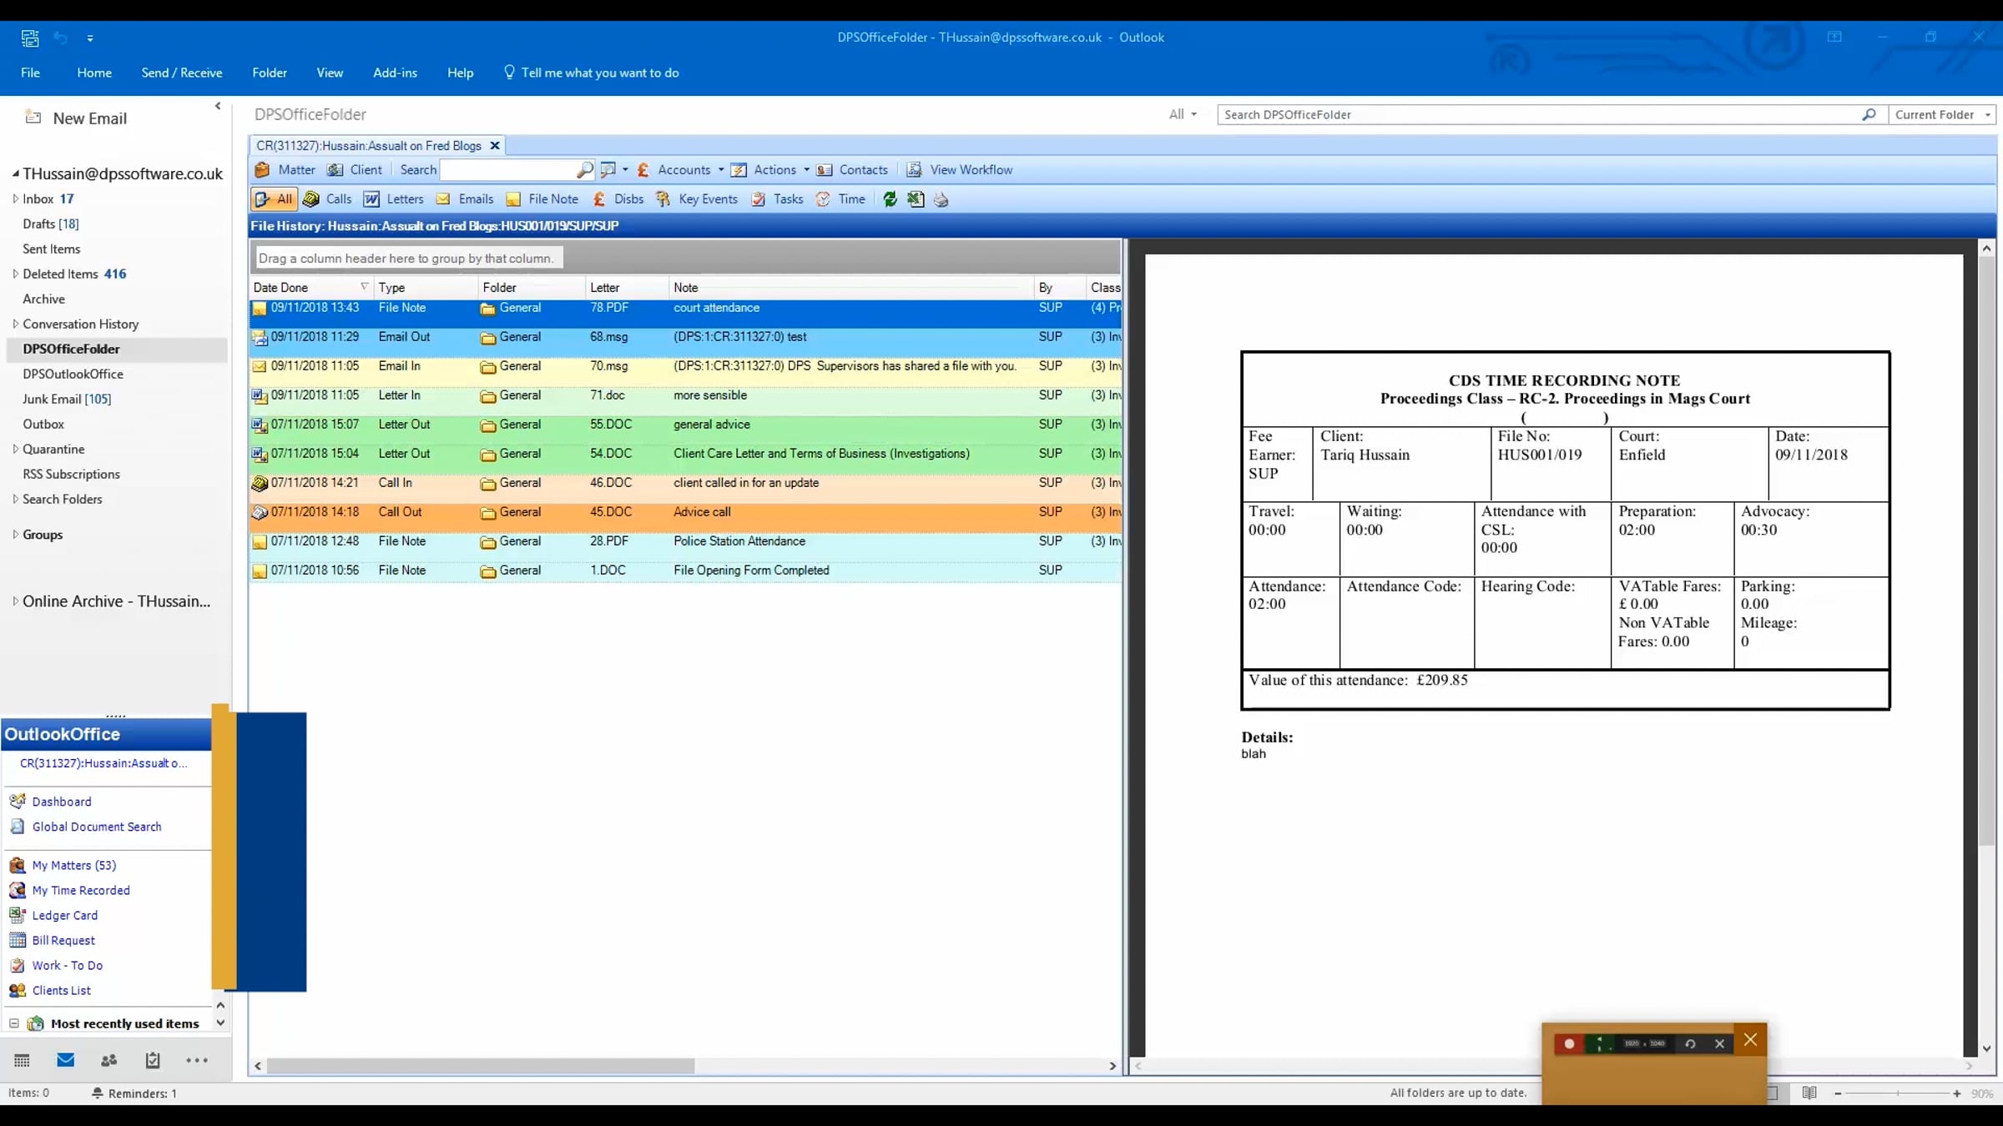Expand the Inbox folder

pyautogui.click(x=15, y=199)
